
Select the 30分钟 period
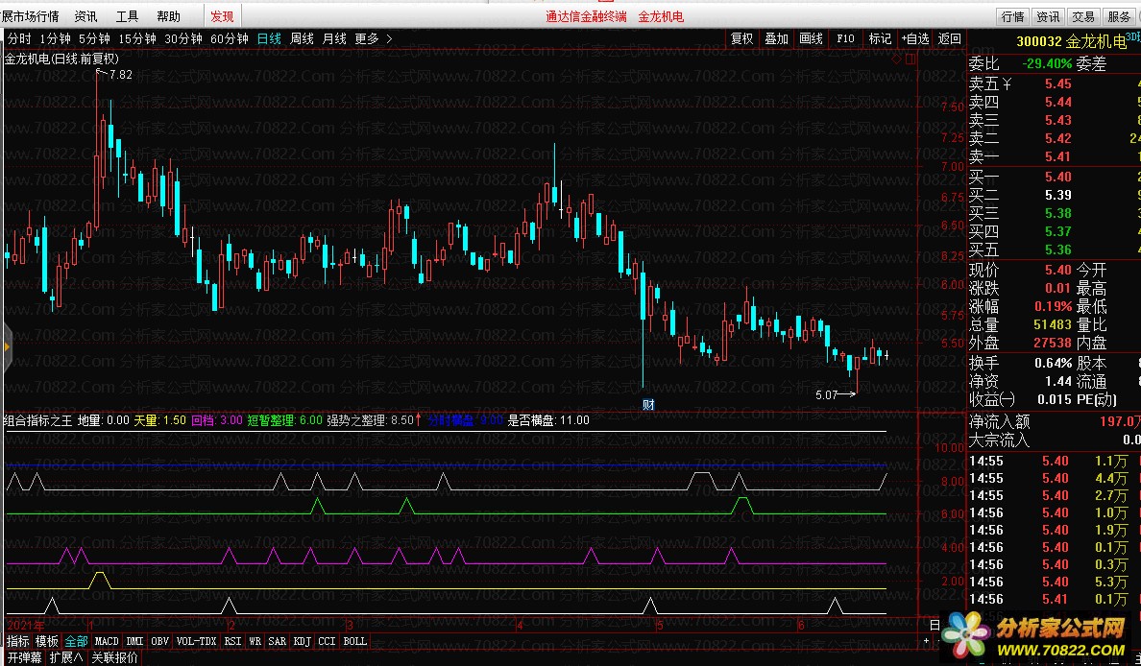[x=183, y=38]
